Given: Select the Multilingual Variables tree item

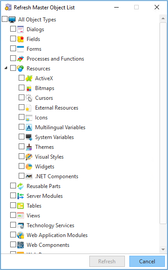Looking at the screenshot, I should point(60,127).
